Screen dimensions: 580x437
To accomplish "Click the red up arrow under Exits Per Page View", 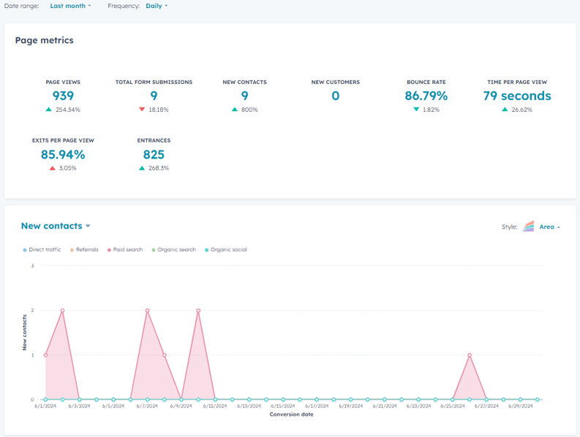I will pyautogui.click(x=53, y=168).
